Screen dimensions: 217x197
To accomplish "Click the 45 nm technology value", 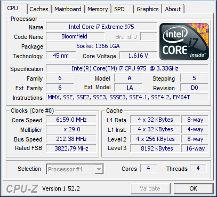I will (x=61, y=56).
